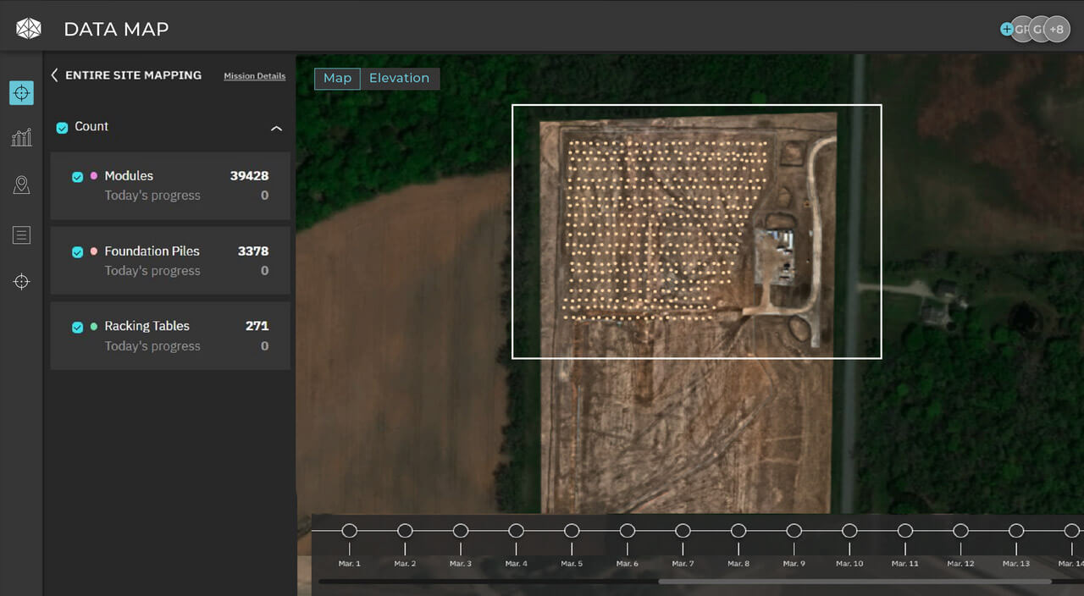Open the bar chart analytics icon
The width and height of the screenshot is (1084, 596).
click(x=21, y=138)
